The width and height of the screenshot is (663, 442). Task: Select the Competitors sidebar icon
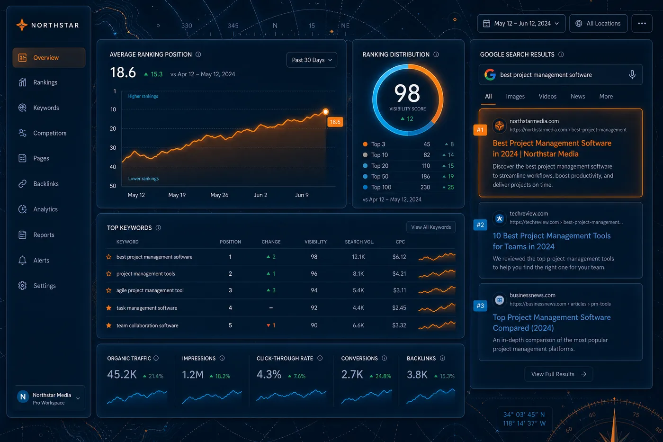(x=22, y=133)
